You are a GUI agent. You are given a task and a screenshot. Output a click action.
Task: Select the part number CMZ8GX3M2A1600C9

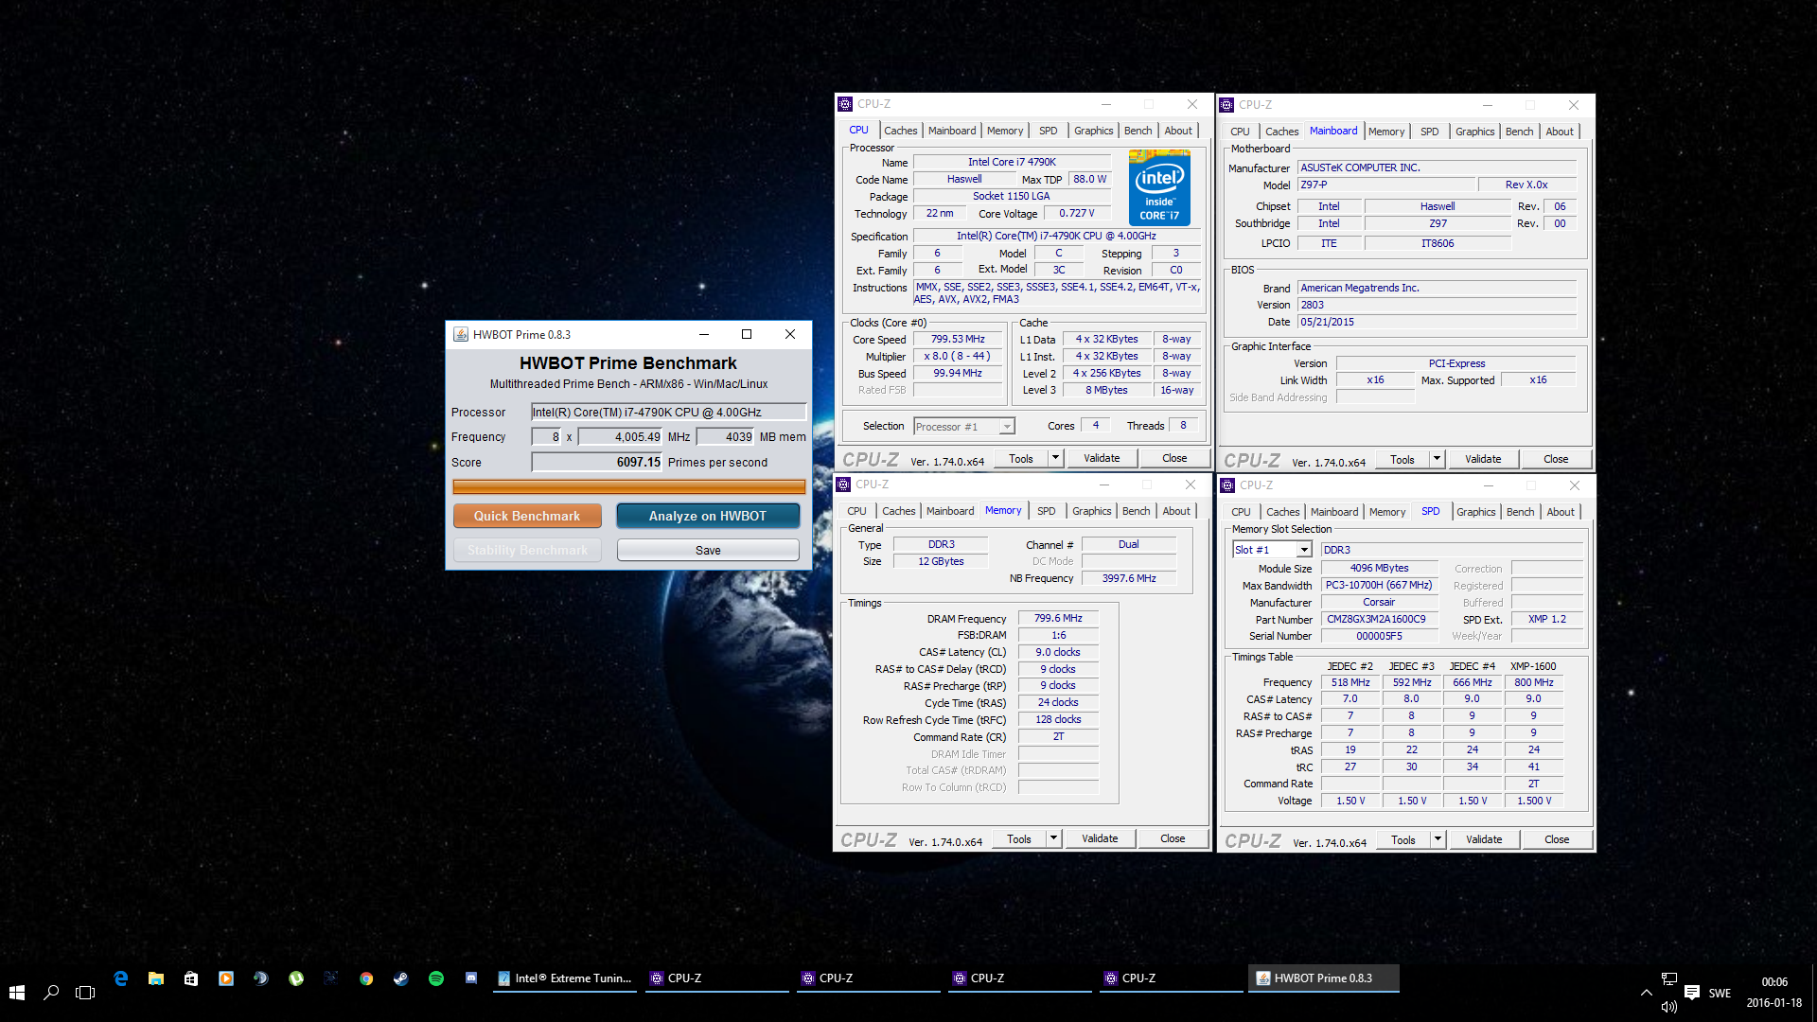[1379, 619]
